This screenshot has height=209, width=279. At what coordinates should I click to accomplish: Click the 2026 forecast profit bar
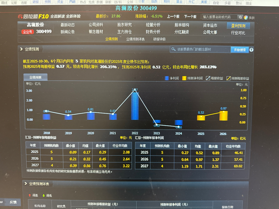[223, 116]
